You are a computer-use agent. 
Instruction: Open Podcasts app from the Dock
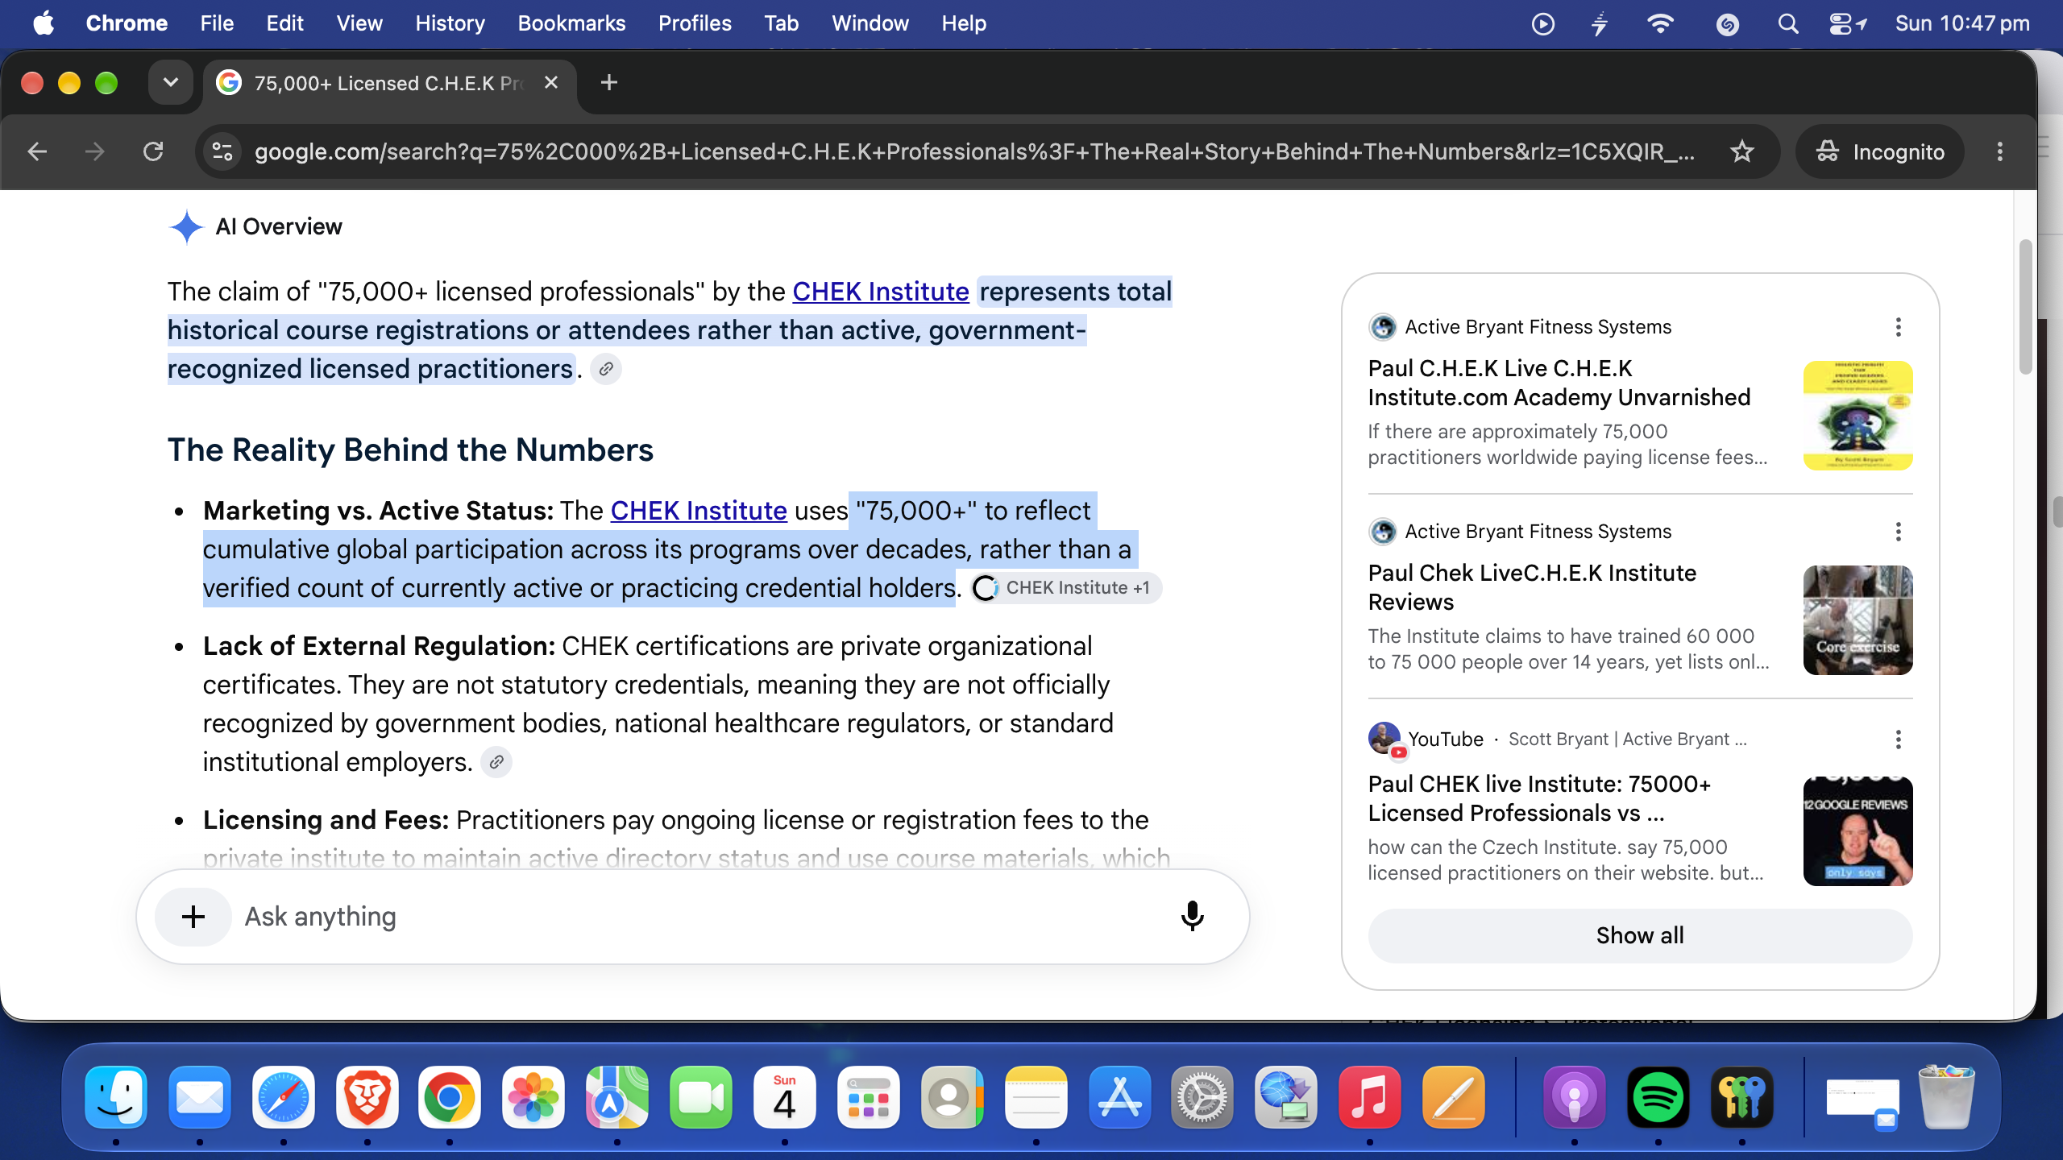1574,1097
